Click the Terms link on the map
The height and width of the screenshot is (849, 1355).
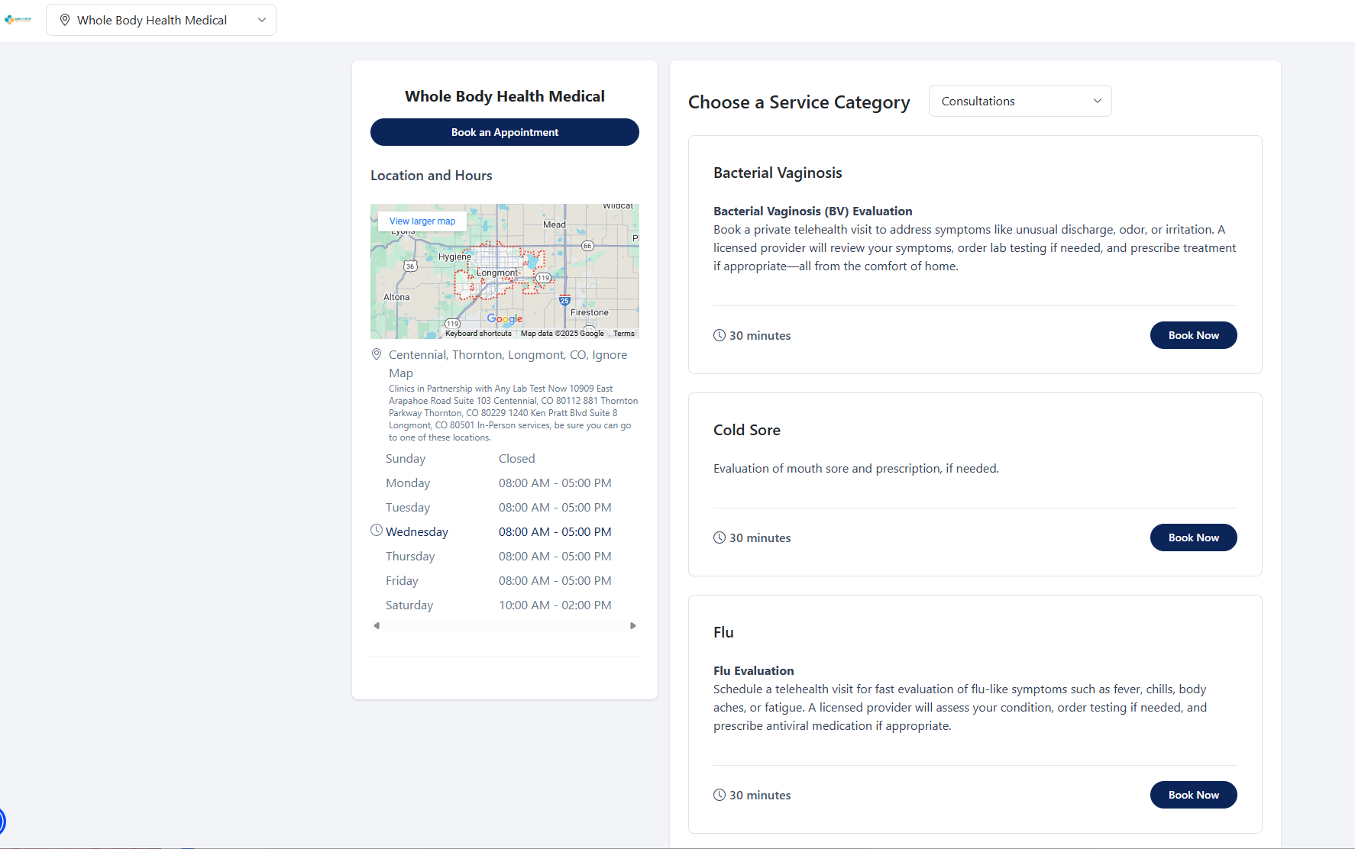point(623,334)
